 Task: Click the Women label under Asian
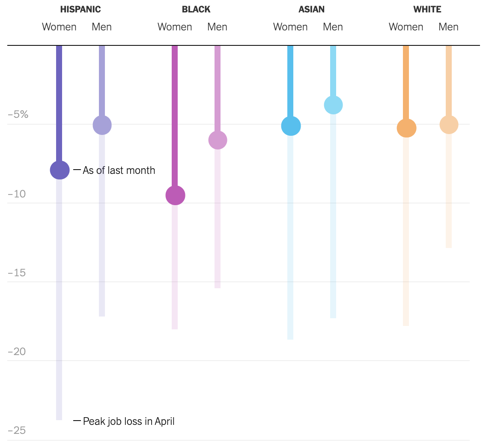[x=290, y=27]
